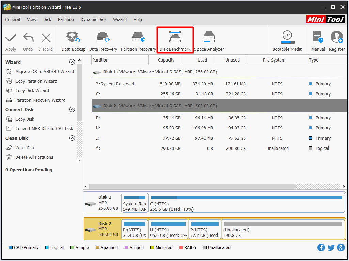Open the Manual icon
349x261 pixels.
(x=318, y=40)
